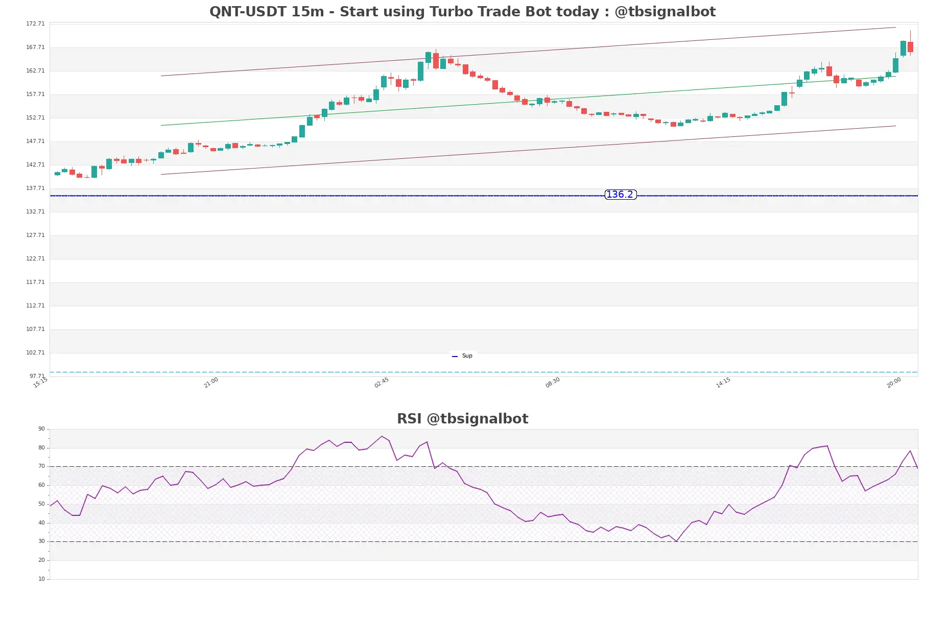Click the 02:45 time axis label
This screenshot has width=925, height=617.
tap(382, 383)
